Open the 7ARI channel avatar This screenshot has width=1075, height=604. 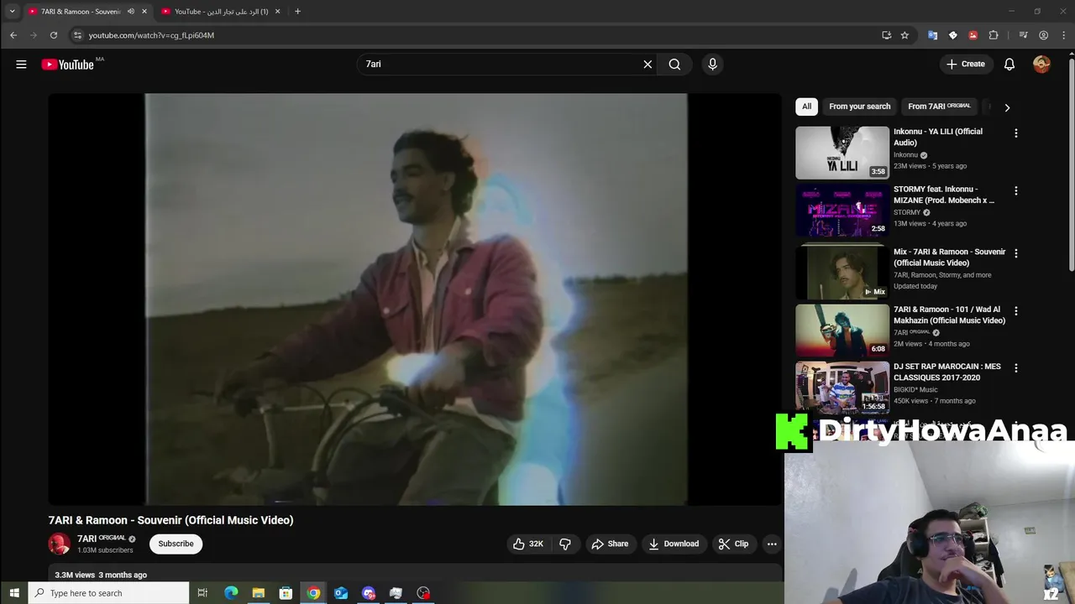pyautogui.click(x=59, y=544)
